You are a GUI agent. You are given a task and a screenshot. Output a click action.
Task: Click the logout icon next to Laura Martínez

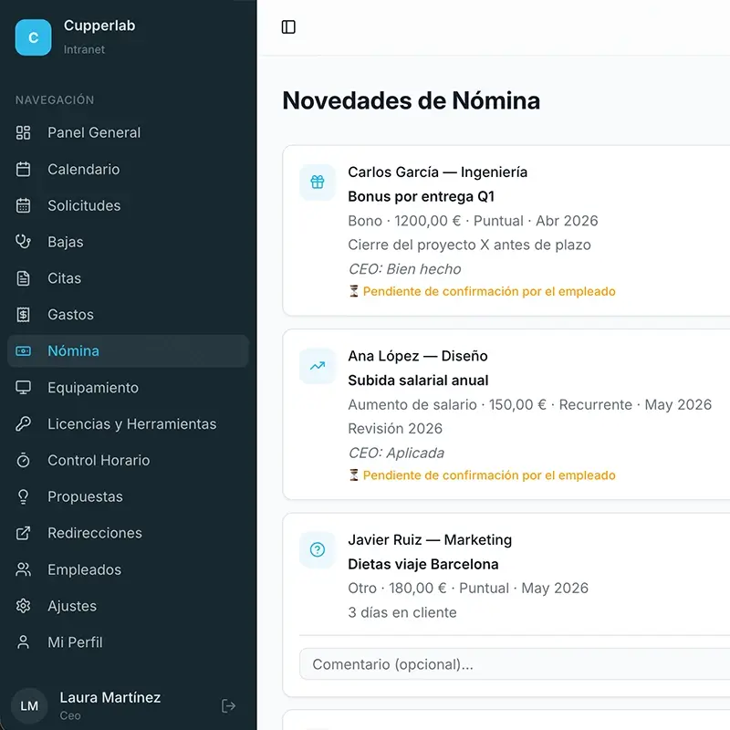click(x=228, y=705)
